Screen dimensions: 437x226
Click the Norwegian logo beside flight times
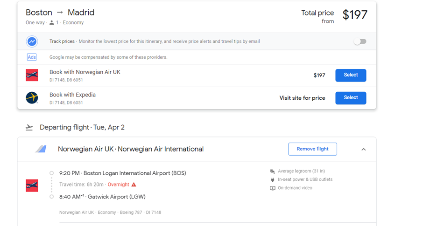tap(32, 185)
